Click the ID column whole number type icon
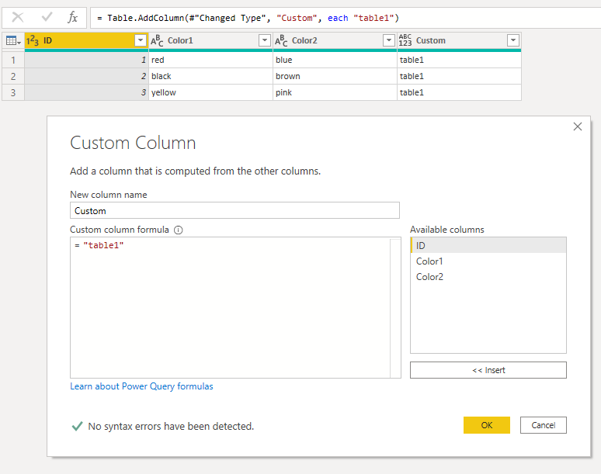Screen dimensions: 601x474 33,40
